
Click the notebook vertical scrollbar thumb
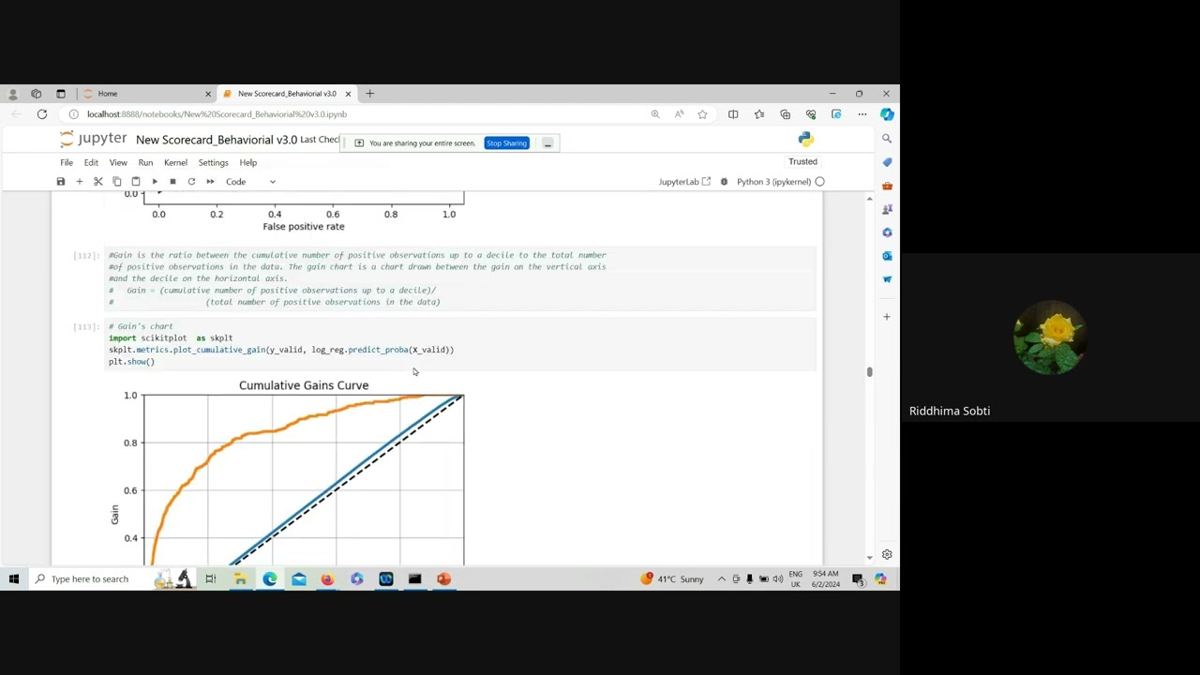tap(869, 372)
